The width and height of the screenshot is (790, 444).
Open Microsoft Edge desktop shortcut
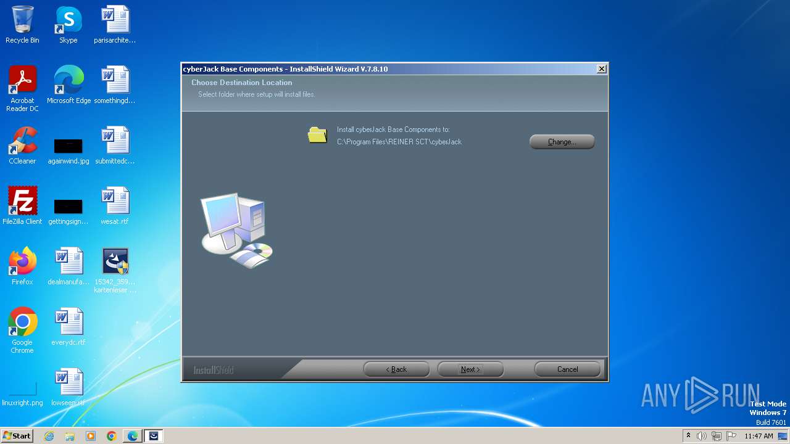(69, 85)
